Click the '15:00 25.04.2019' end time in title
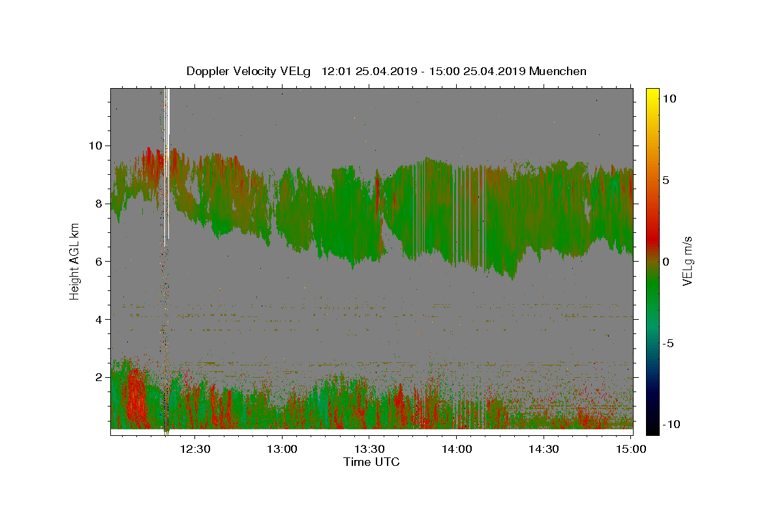This screenshot has height=522, width=783. coord(476,71)
